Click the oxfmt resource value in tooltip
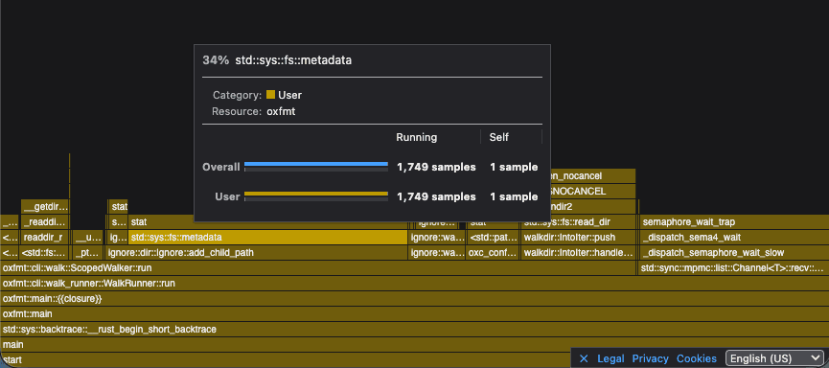The image size is (829, 368). [281, 111]
